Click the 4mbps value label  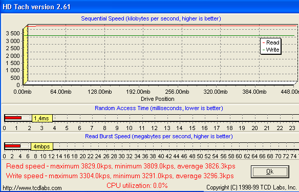point(42,146)
